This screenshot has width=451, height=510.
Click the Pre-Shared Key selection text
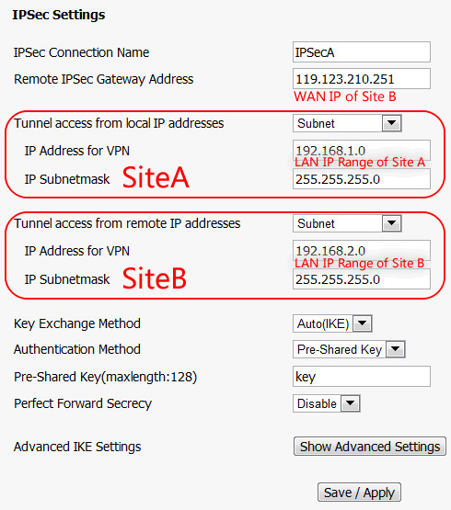(x=340, y=350)
